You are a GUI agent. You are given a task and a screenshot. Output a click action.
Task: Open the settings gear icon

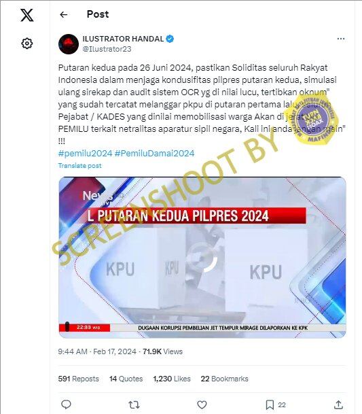pos(27,44)
